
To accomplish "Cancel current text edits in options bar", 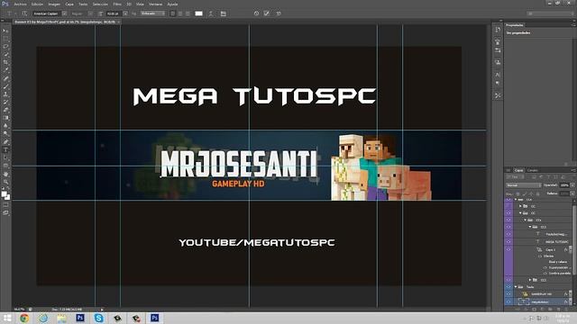I will click(256, 13).
